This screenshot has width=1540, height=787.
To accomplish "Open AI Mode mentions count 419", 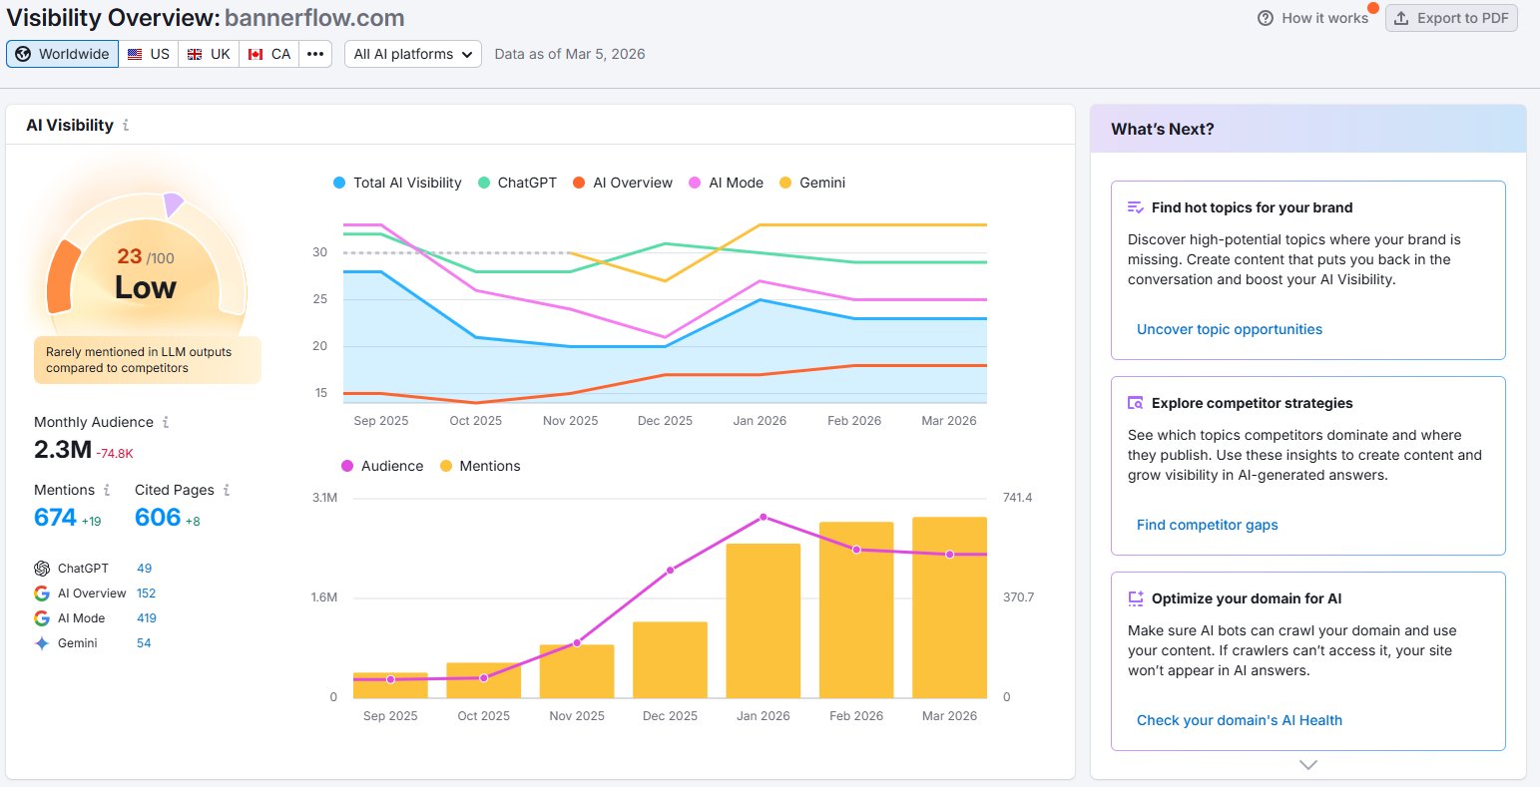I will click(147, 618).
